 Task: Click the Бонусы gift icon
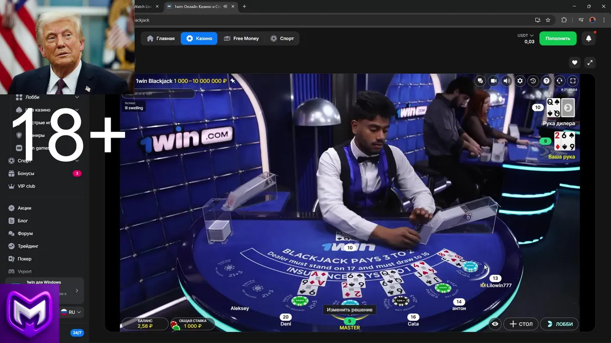12,173
